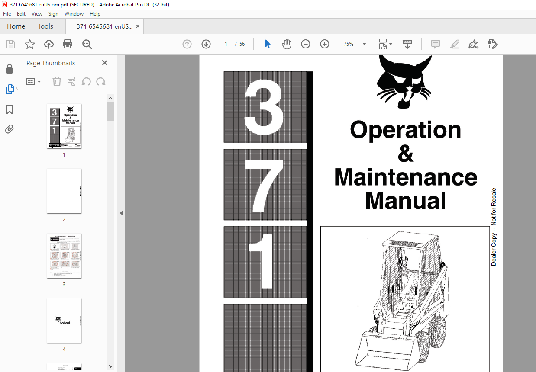Screen dimensions: 536x372
Task: Choose the Selection arrow tool
Action: (x=268, y=44)
